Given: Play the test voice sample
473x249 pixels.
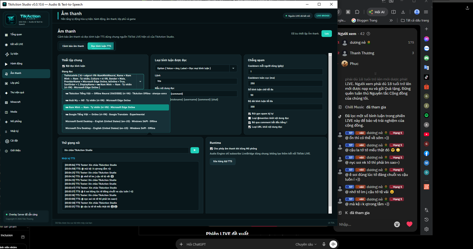Looking at the screenshot, I should point(195,150).
